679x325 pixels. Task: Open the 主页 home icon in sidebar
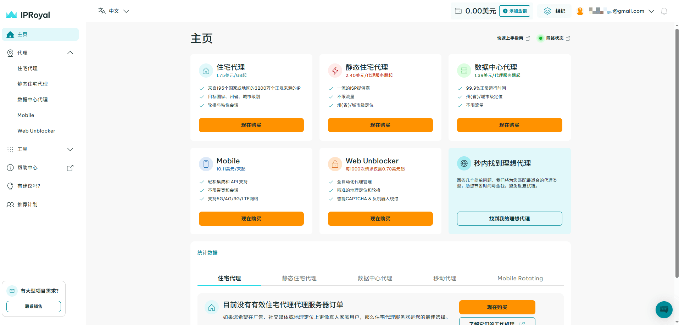point(10,34)
